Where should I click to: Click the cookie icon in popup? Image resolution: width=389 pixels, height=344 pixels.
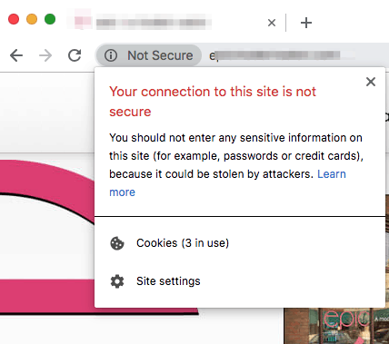coord(117,243)
